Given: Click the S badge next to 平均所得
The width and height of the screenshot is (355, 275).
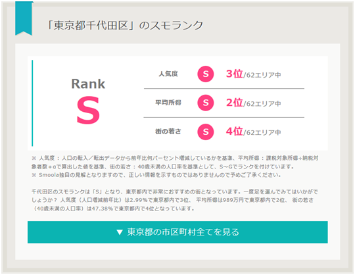Looking at the screenshot, I should pyautogui.click(x=206, y=103).
